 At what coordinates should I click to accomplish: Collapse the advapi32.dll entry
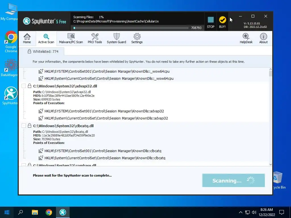(x=24, y=86)
